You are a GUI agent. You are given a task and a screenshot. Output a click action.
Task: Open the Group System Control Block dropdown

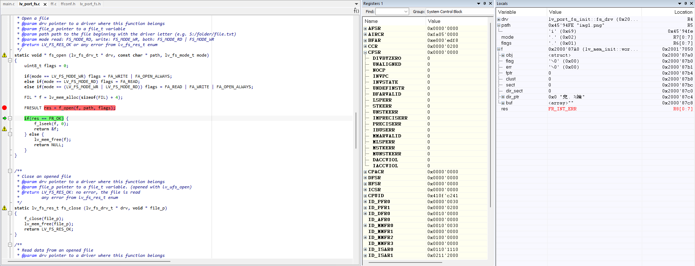(x=459, y=12)
